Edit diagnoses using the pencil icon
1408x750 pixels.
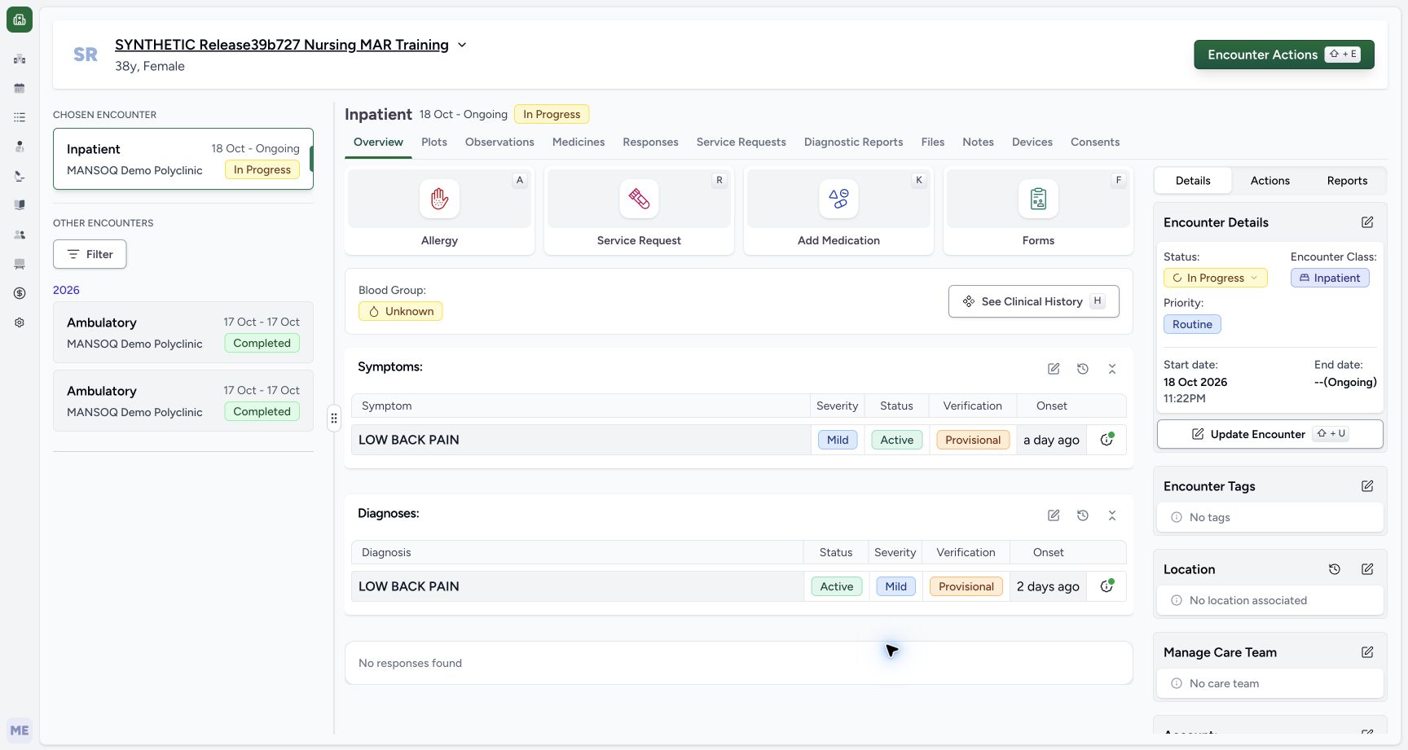(x=1054, y=515)
